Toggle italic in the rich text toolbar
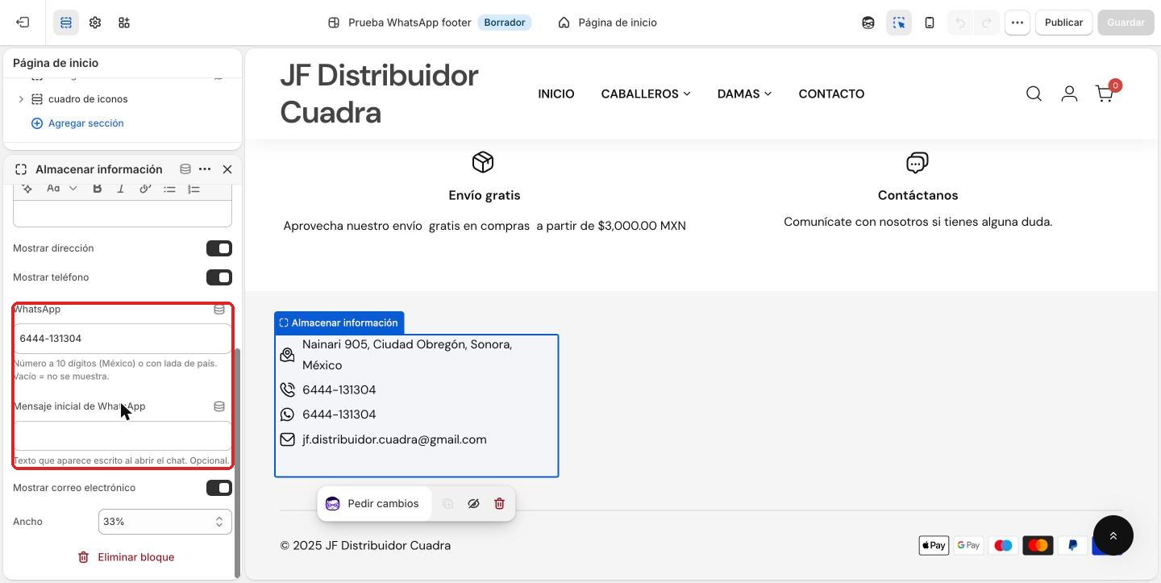Viewport: 1161px width, 583px height. (121, 188)
